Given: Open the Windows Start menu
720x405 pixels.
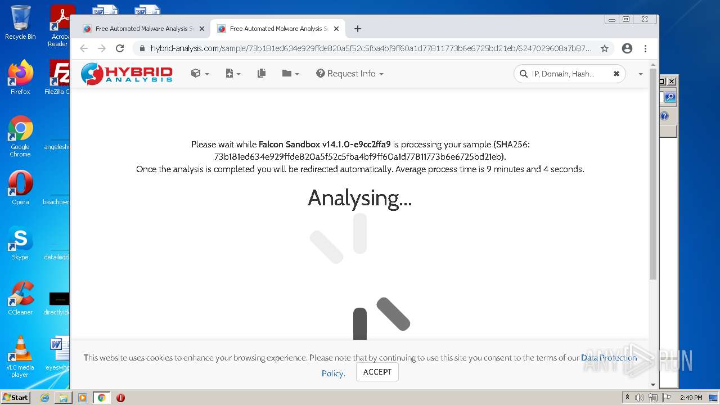Looking at the screenshot, I should (x=16, y=398).
